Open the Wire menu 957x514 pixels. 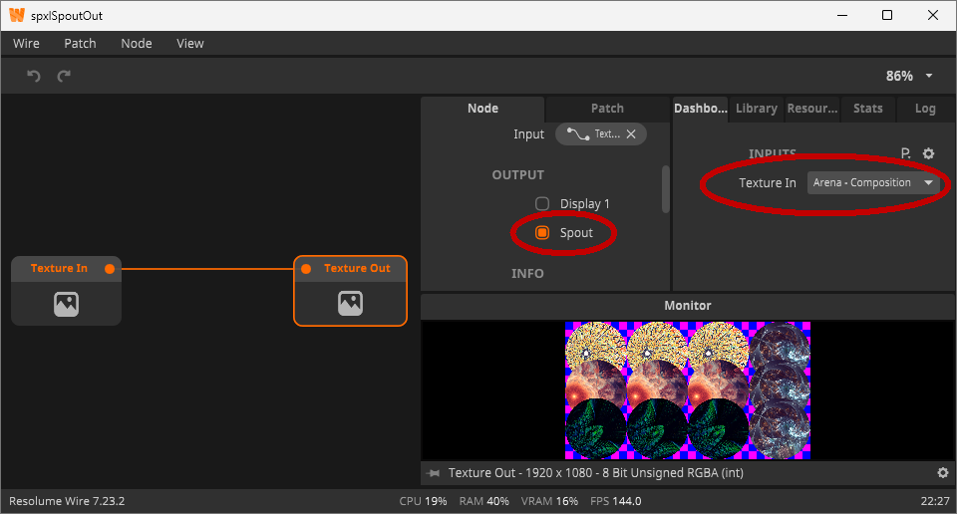click(26, 44)
